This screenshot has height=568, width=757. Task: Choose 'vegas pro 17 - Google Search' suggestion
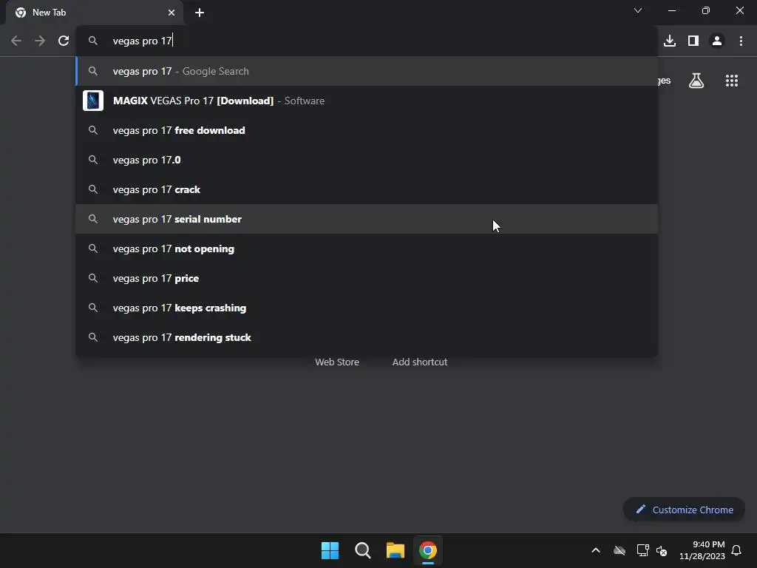(x=367, y=71)
